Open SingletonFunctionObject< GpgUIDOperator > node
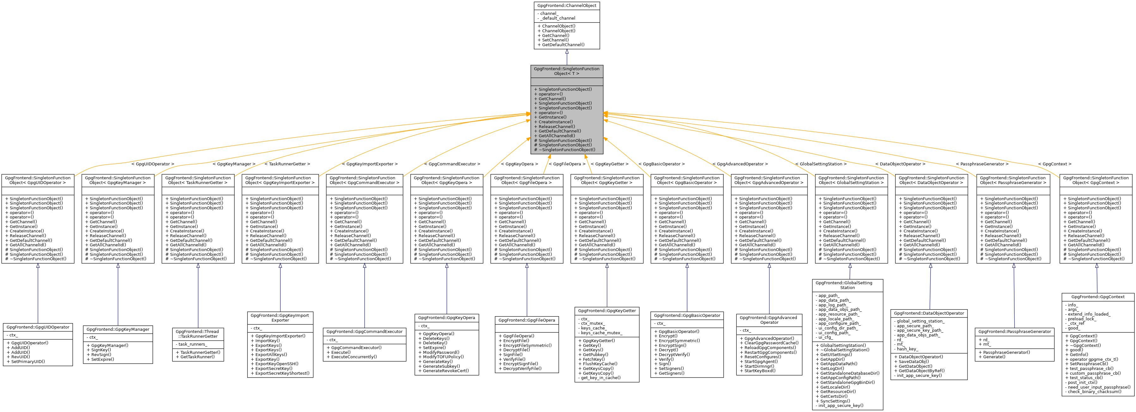The width and height of the screenshot is (1136, 412). point(38,219)
